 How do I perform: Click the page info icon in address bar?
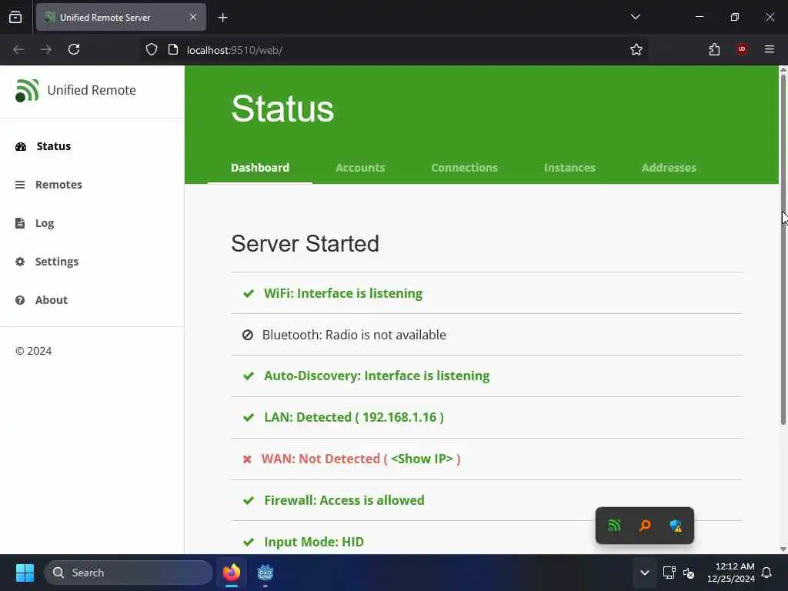173,50
